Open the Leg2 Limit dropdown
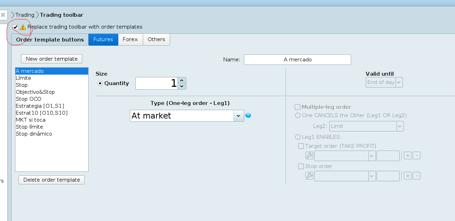The width and height of the screenshot is (455, 221). coord(400,126)
